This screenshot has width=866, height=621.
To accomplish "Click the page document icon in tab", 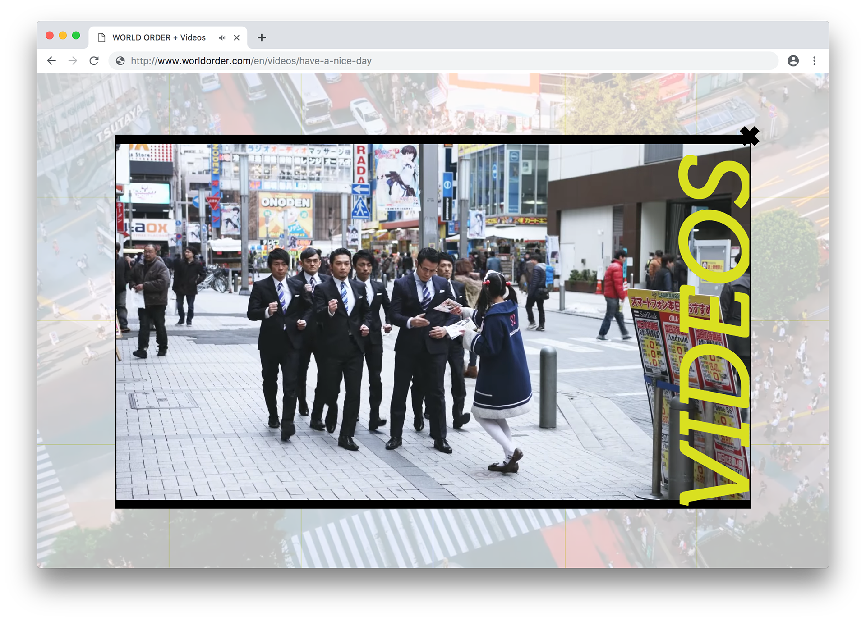I will click(x=102, y=38).
